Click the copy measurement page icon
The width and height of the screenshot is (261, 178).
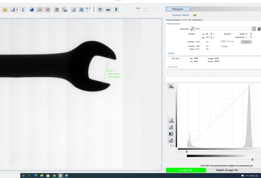point(254,29)
